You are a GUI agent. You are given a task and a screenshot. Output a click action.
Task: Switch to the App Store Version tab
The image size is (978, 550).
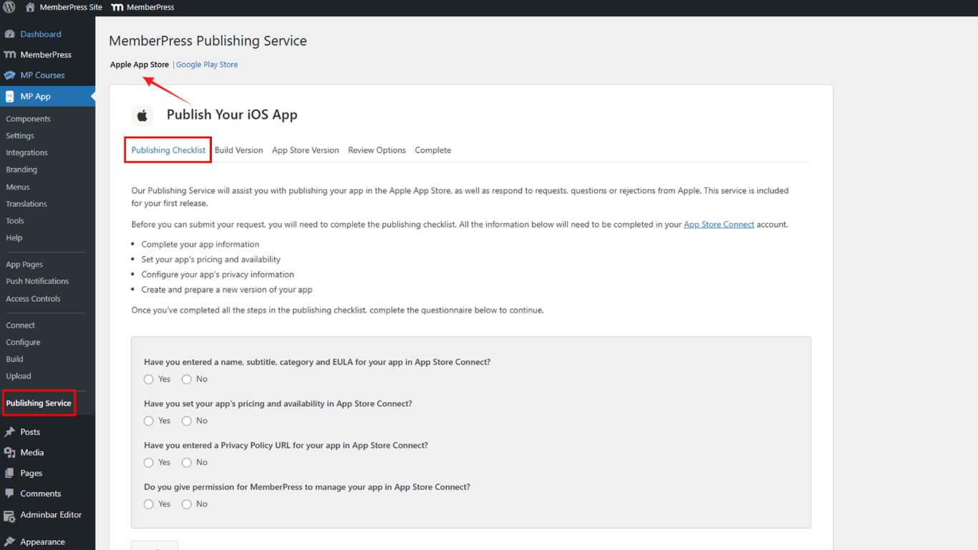[x=305, y=150]
